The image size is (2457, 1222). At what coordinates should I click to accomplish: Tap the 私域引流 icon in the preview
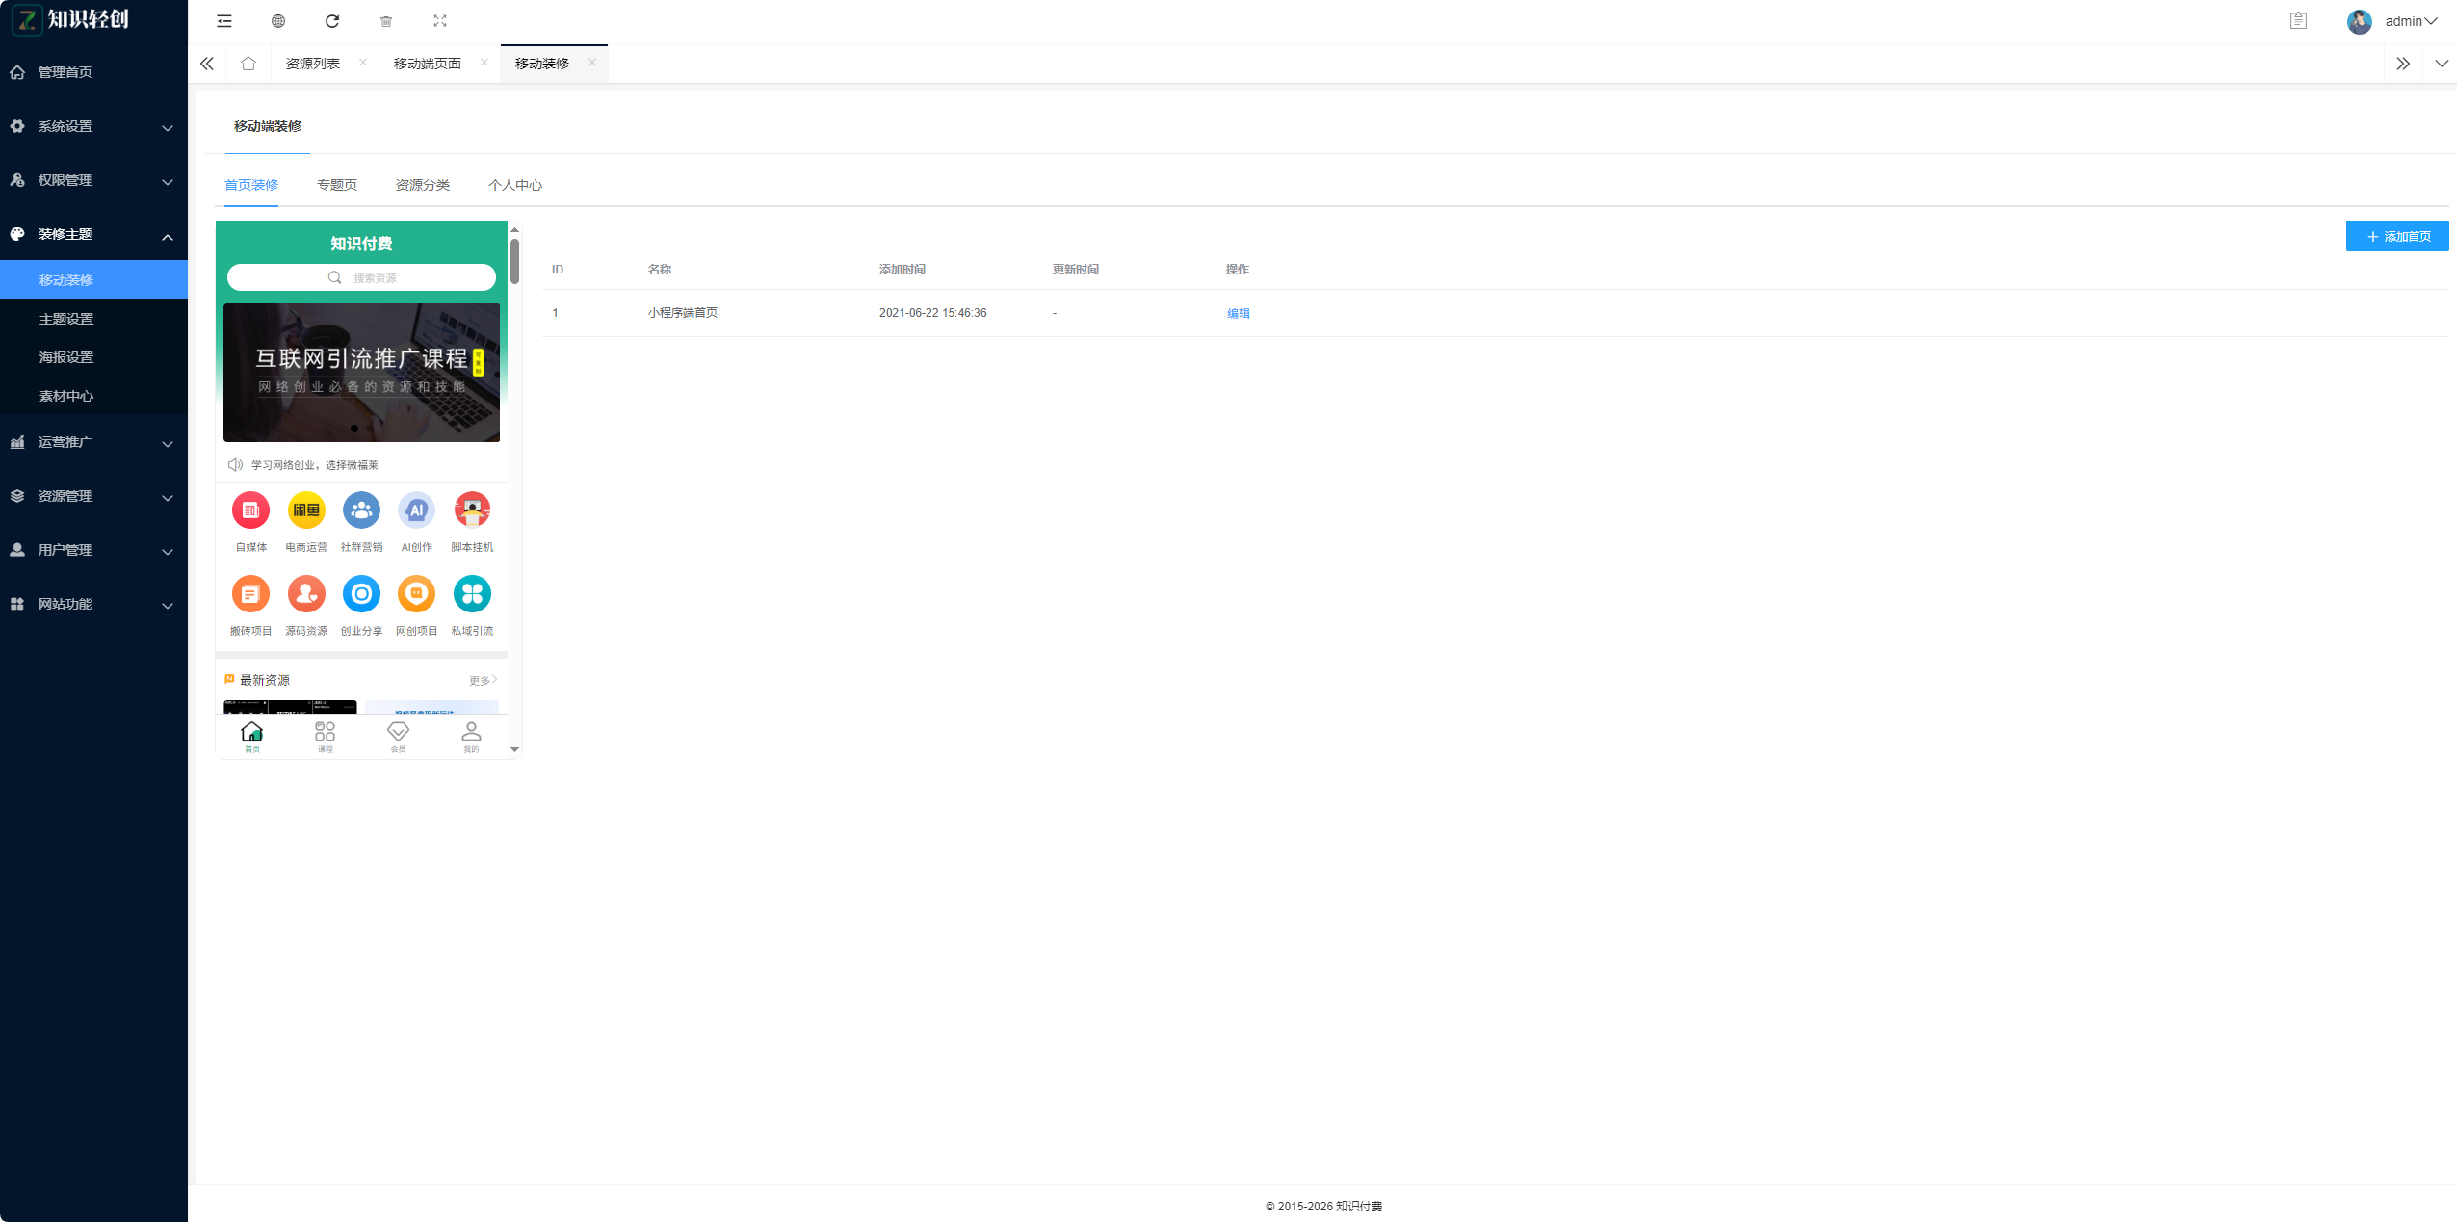pos(472,594)
